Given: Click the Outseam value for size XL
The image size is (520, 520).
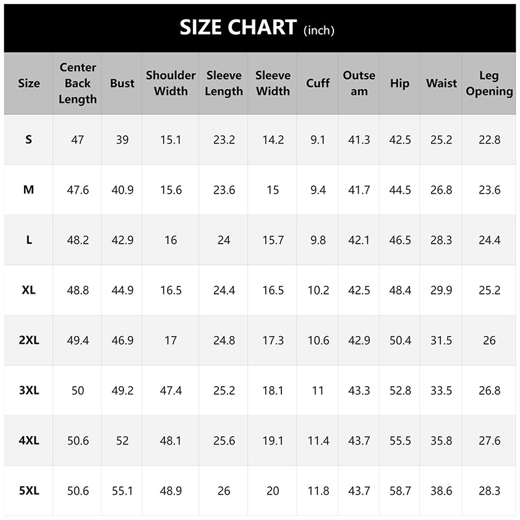Looking at the screenshot, I should coord(359,290).
